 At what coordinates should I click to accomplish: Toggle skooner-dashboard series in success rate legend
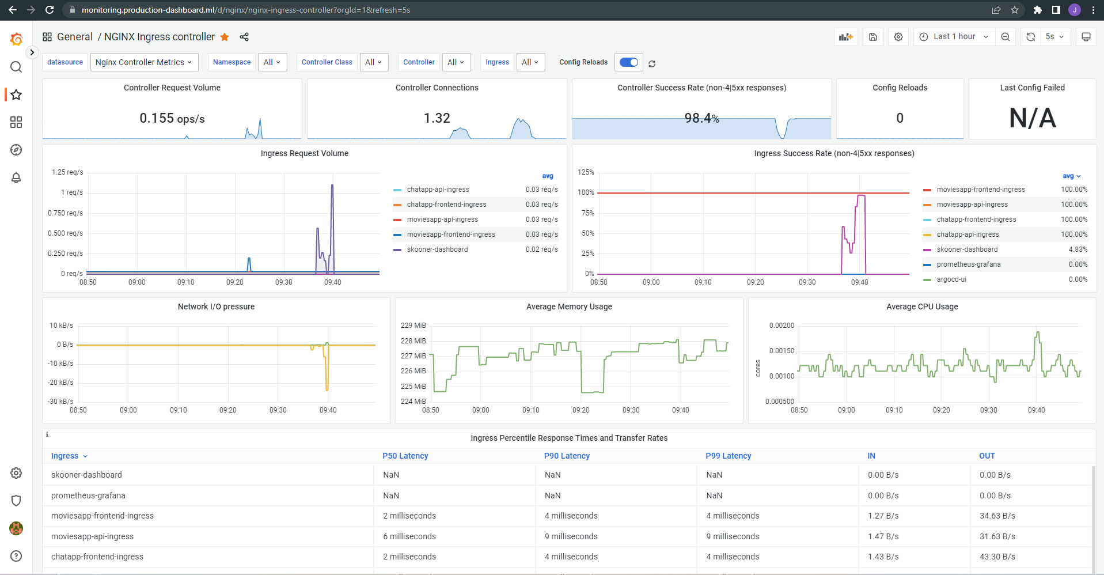click(x=967, y=249)
